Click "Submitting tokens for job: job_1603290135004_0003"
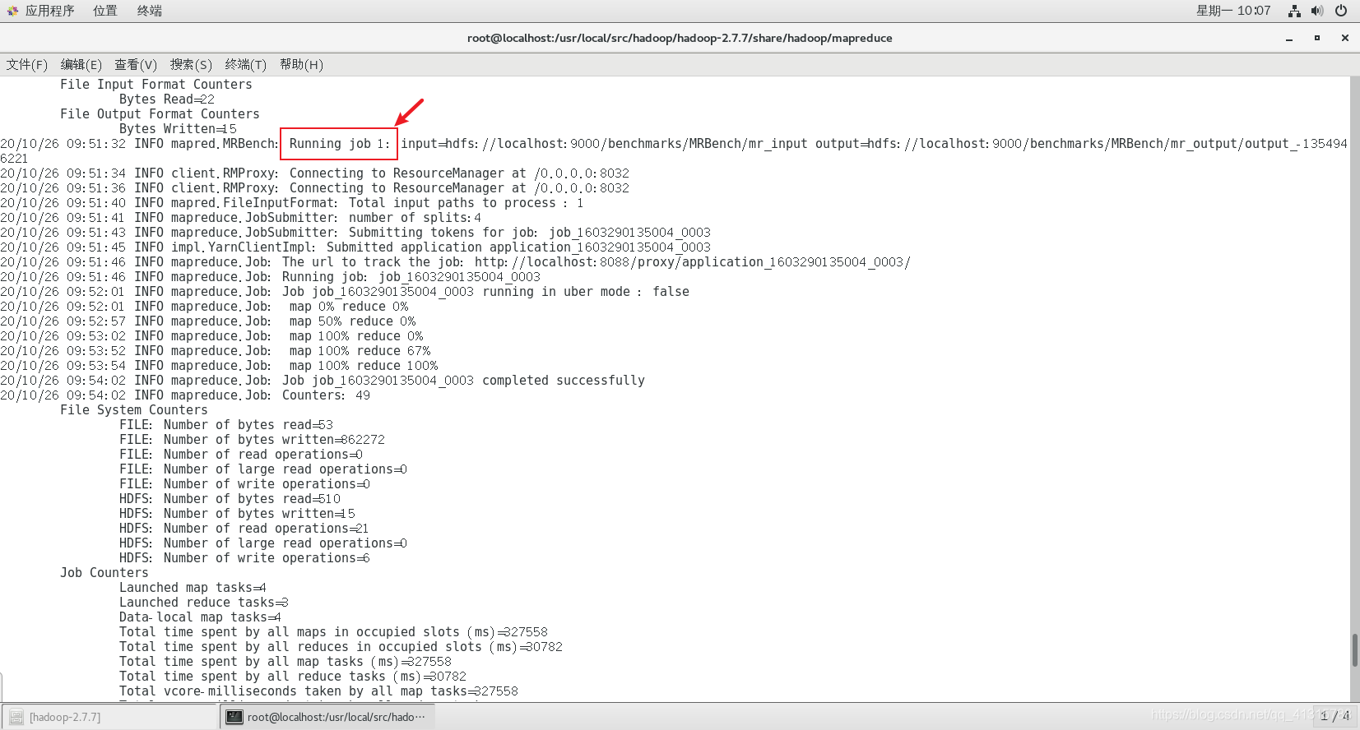 (530, 233)
